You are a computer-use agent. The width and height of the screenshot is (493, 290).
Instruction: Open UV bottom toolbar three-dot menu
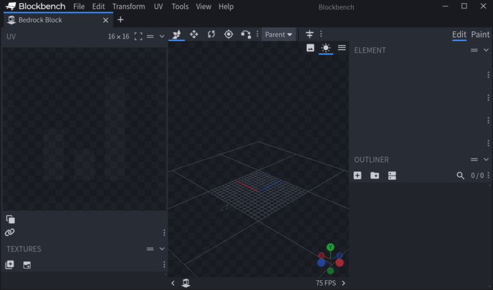(164, 232)
